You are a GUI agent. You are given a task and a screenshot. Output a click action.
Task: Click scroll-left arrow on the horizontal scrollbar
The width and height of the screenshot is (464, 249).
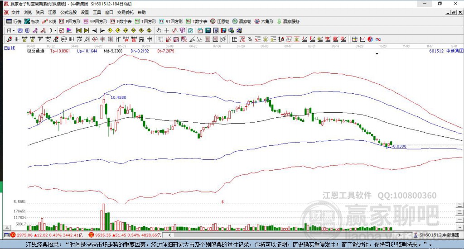169,235
